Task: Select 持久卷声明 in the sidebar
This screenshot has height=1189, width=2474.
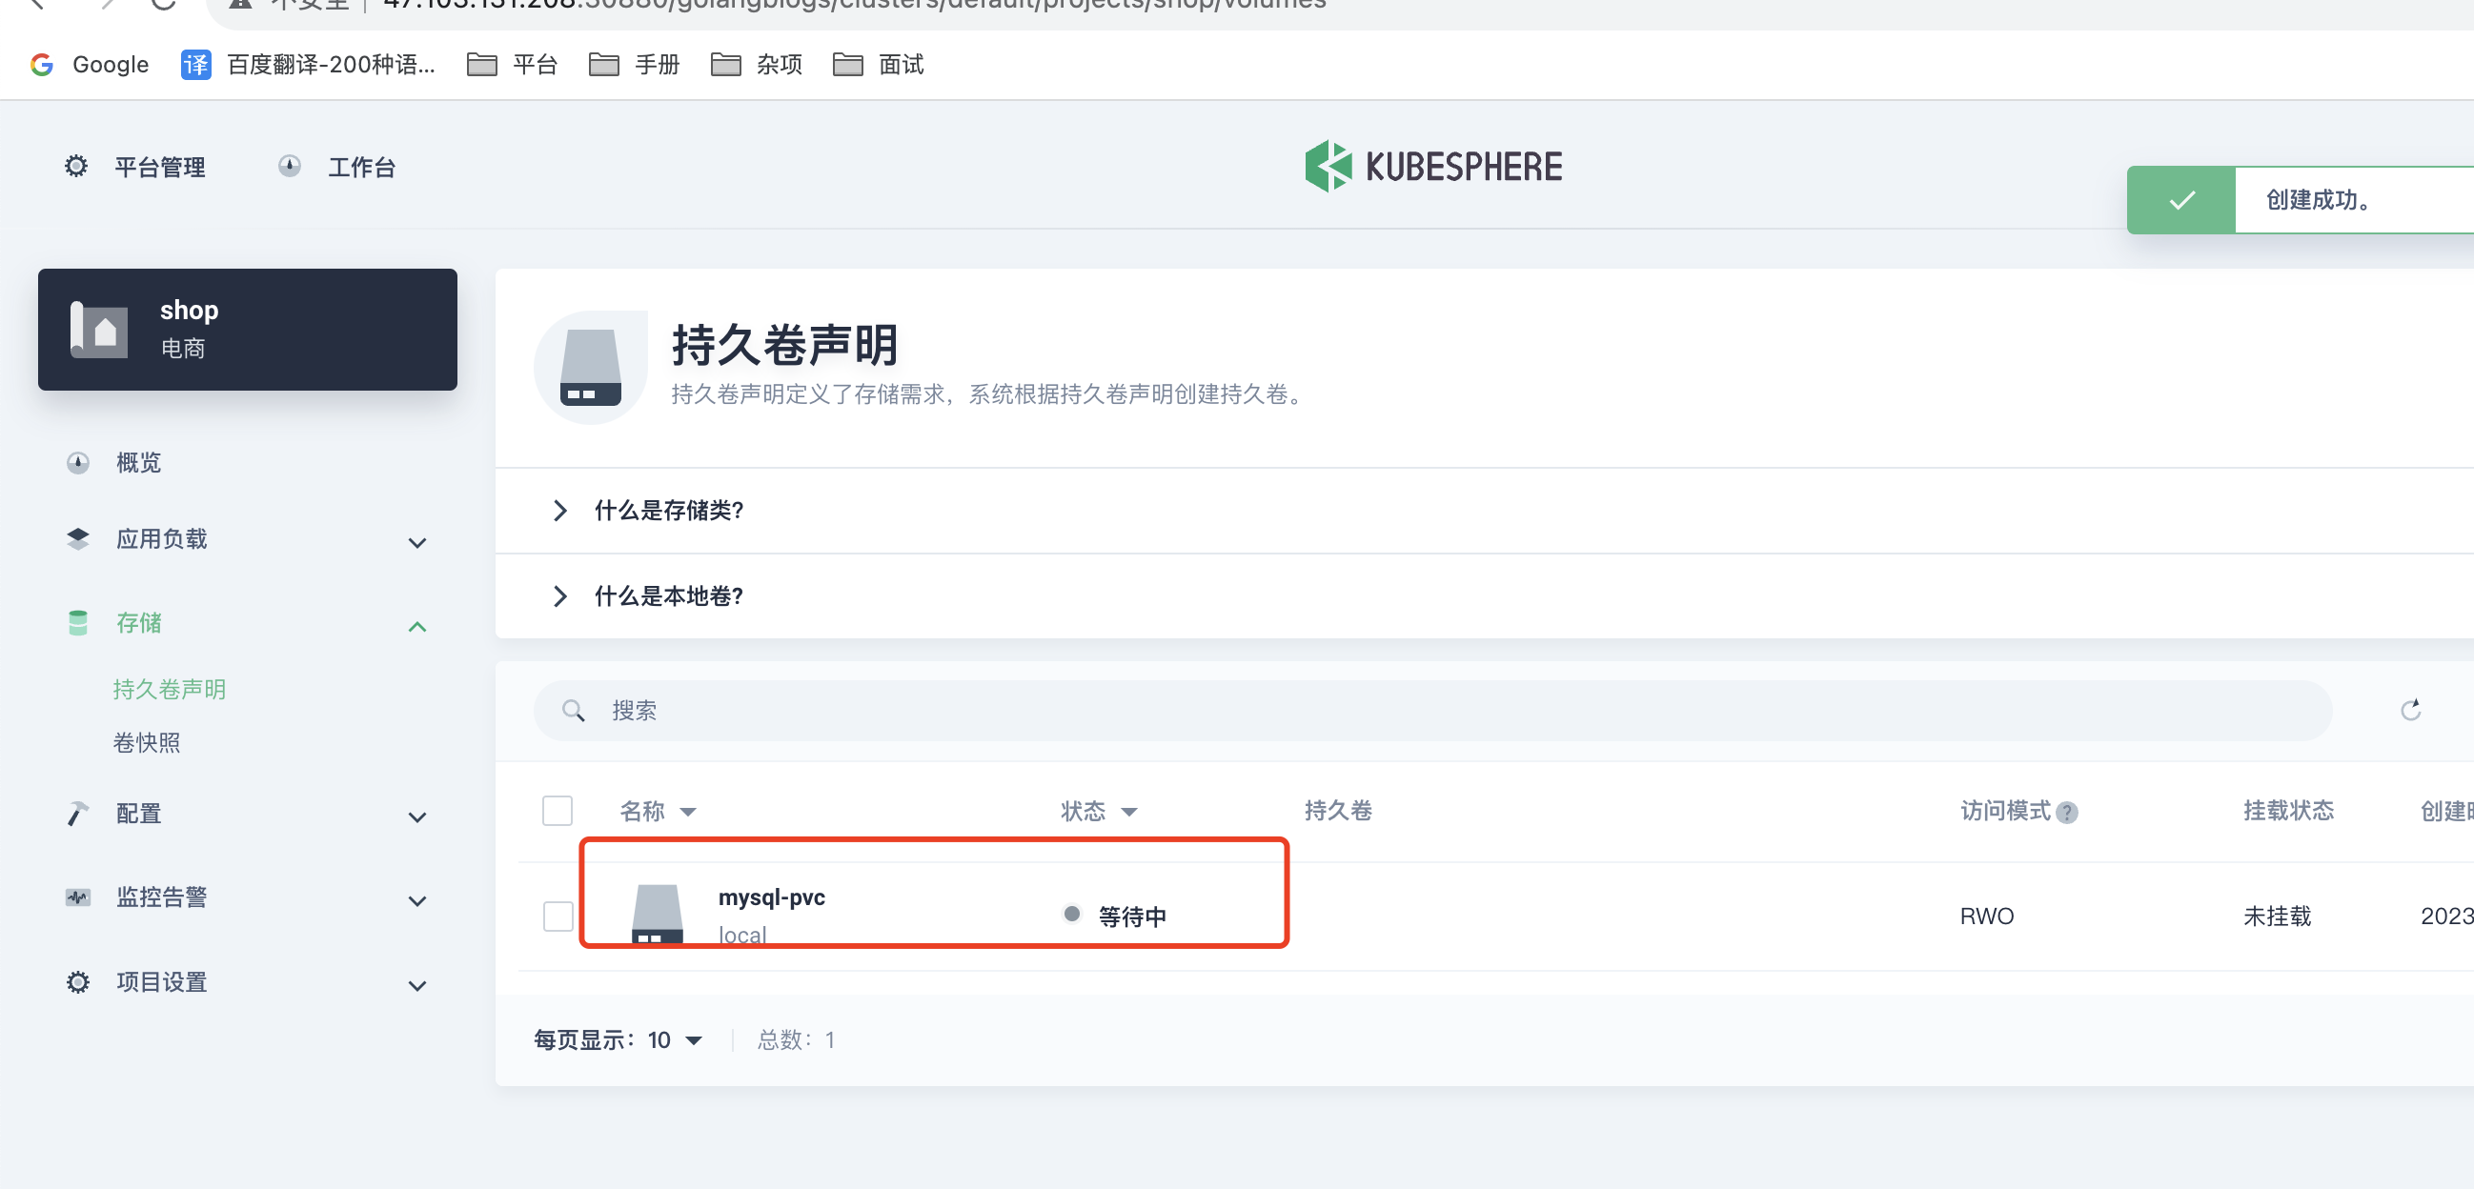Action: 169,689
